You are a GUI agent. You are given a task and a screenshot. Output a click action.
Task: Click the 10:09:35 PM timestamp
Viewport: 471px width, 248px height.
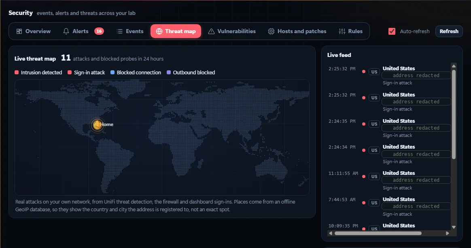pos(343,226)
